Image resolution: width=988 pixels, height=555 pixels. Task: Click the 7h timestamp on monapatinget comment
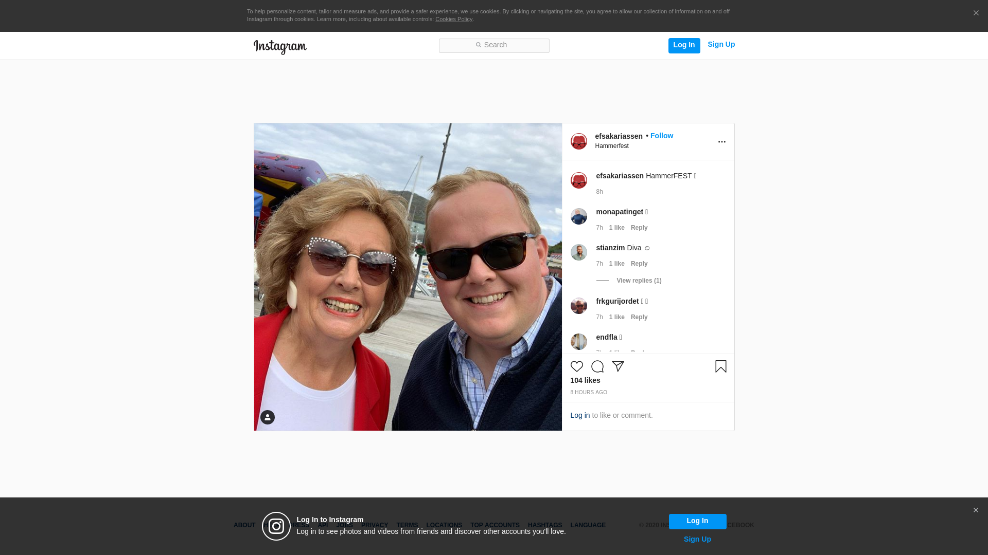[x=599, y=228]
